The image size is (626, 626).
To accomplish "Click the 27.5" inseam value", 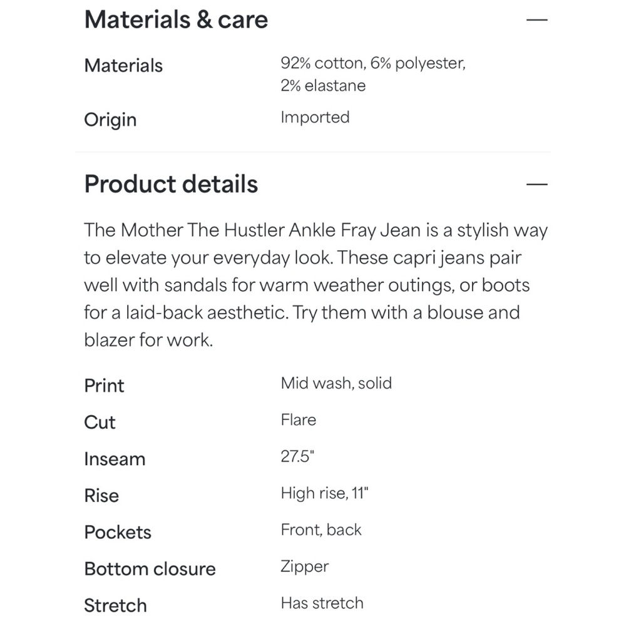I will coord(297,456).
